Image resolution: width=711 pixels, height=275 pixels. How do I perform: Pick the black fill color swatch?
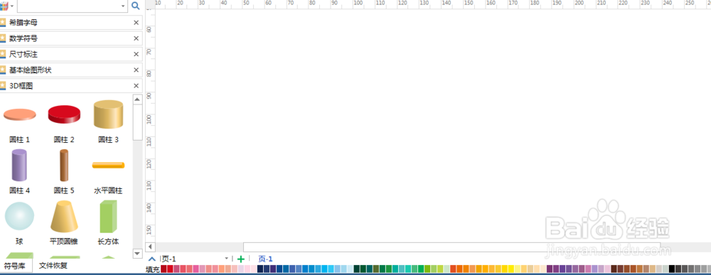pyautogui.click(x=672, y=269)
